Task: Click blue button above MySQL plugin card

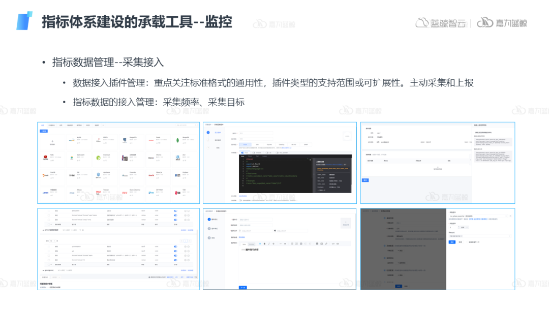Action: [44, 131]
